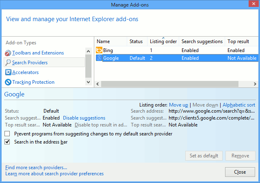
Task: Click the Search Providers magnifier icon
Action: [x=8, y=63]
